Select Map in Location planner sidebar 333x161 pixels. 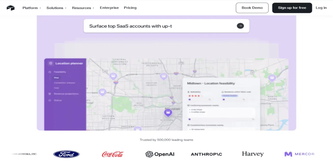point(56,78)
